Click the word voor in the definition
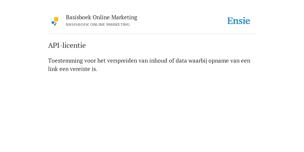This screenshot has width=304, height=152. pyautogui.click(x=90, y=61)
